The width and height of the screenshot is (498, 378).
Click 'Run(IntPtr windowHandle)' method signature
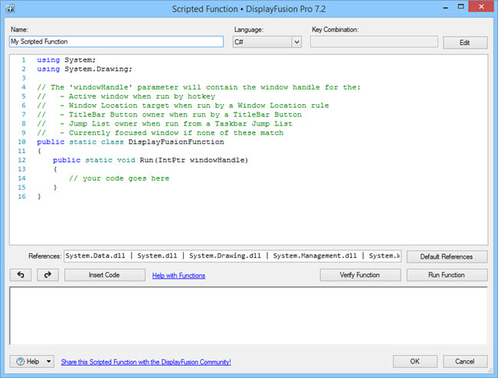click(x=194, y=160)
